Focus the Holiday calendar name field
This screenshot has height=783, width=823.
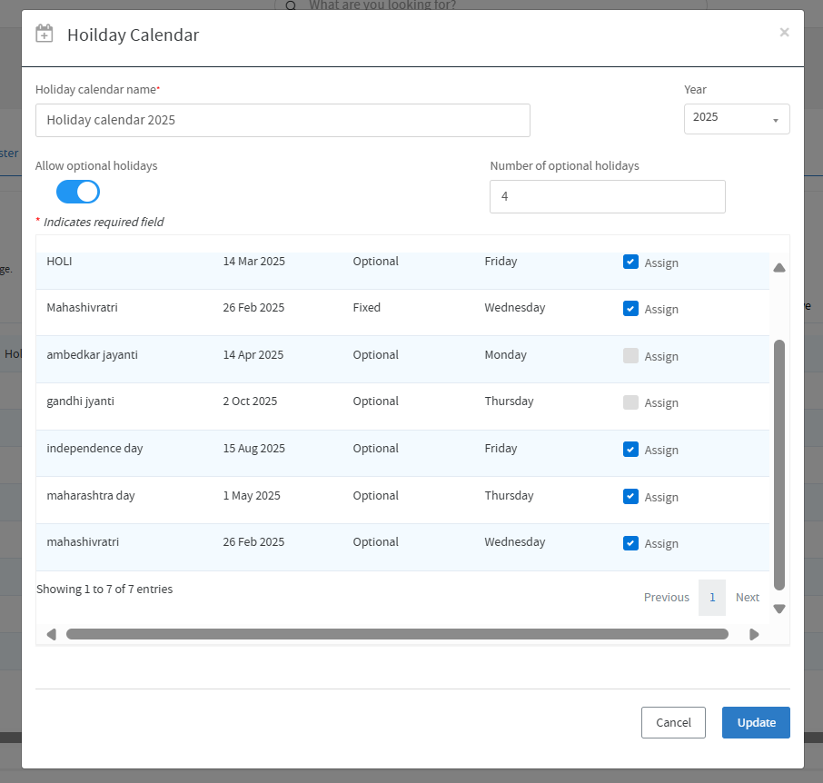tap(283, 120)
